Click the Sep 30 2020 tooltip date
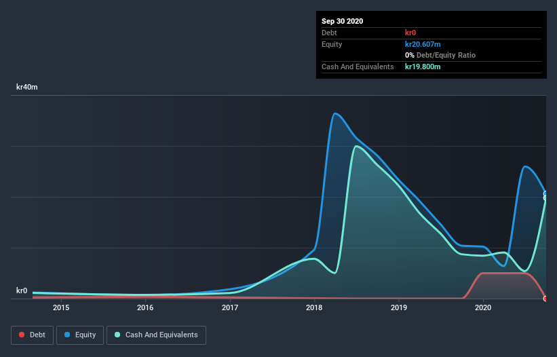The width and height of the screenshot is (557, 357). (x=343, y=21)
